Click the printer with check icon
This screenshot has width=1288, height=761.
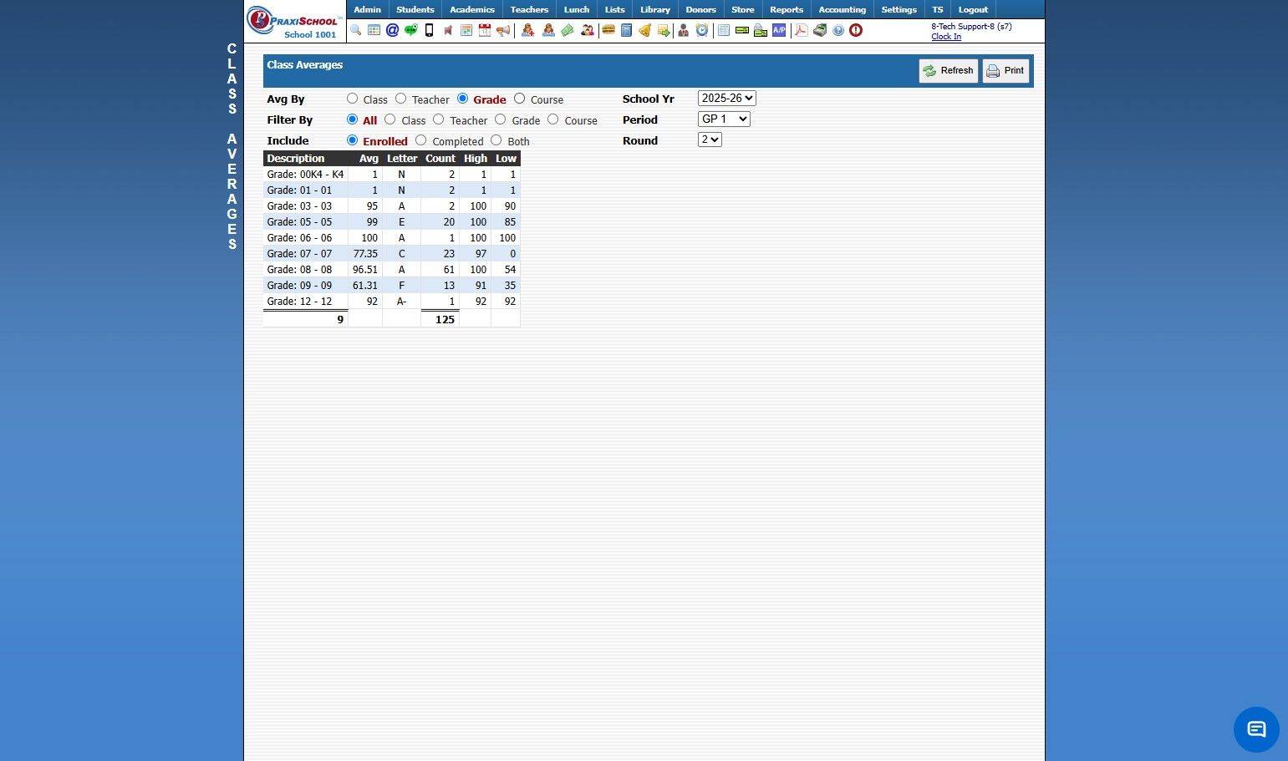761,30
